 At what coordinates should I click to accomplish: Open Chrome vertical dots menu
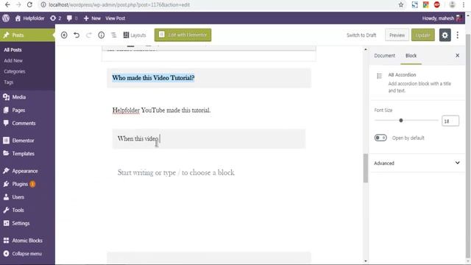click(463, 4)
